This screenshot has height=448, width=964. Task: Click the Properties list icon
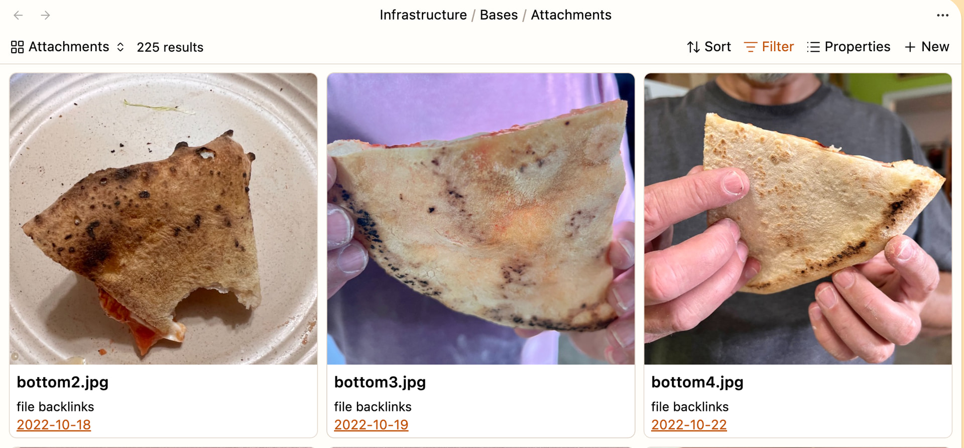click(813, 47)
